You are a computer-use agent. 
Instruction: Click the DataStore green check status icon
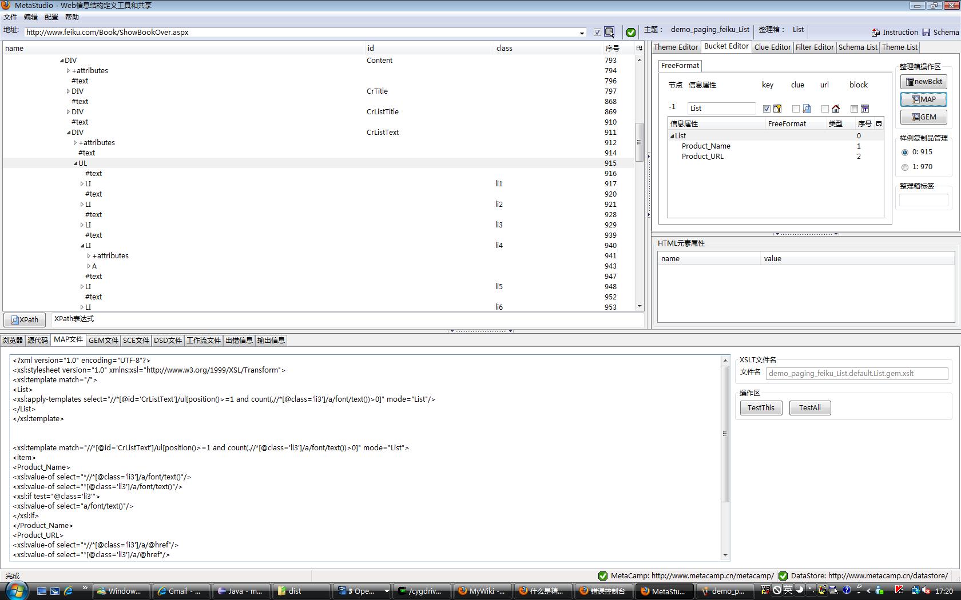tap(783, 576)
